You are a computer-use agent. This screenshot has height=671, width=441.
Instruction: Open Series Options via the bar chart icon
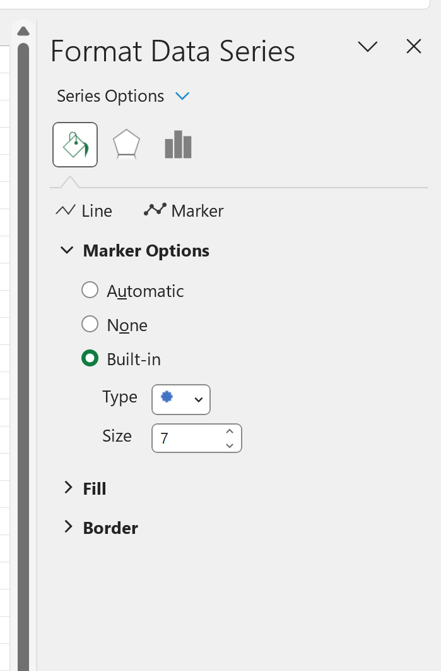(177, 144)
